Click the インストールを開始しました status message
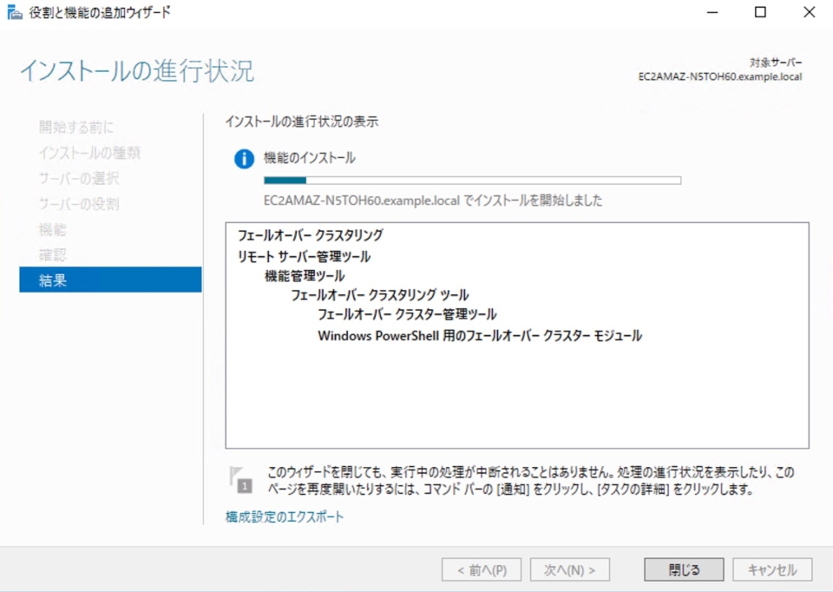This screenshot has width=833, height=592. point(433,201)
